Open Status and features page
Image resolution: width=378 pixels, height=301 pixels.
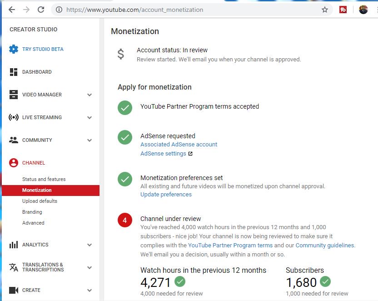(x=44, y=179)
